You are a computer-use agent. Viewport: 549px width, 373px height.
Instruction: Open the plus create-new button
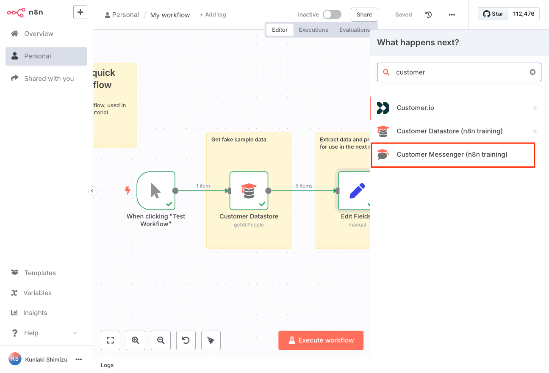click(80, 12)
